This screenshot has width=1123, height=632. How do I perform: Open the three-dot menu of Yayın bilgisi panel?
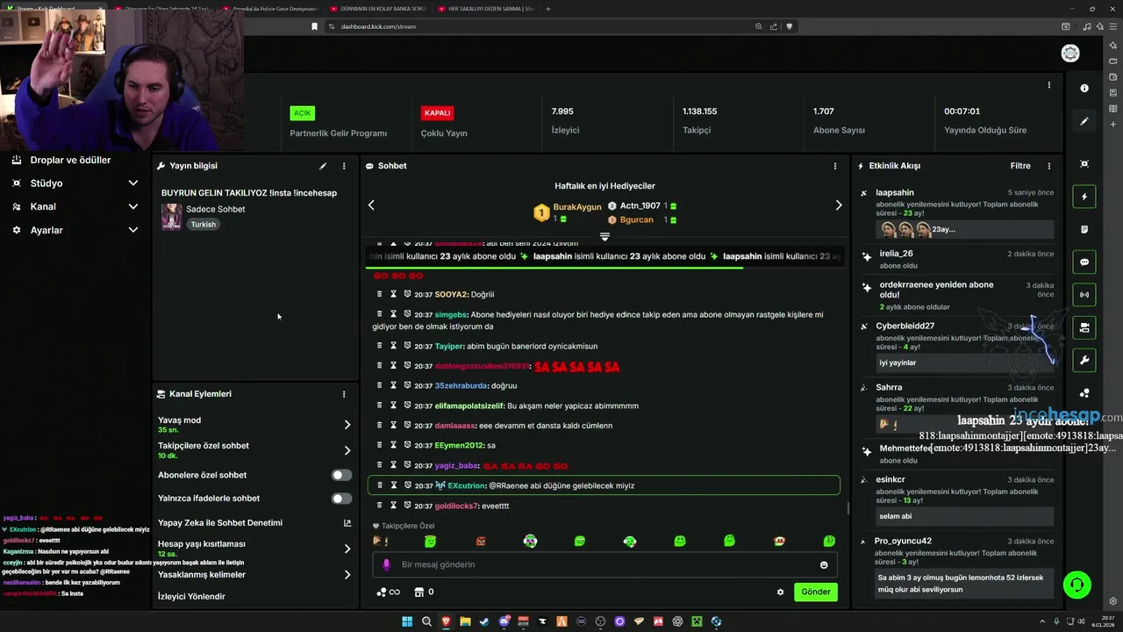[x=344, y=166]
